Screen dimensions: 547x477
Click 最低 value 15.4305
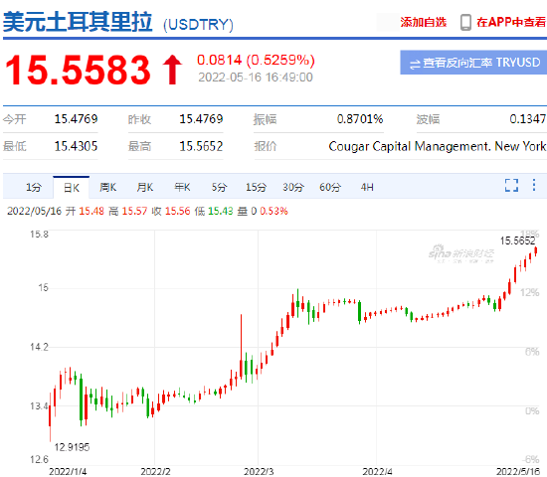coord(76,146)
